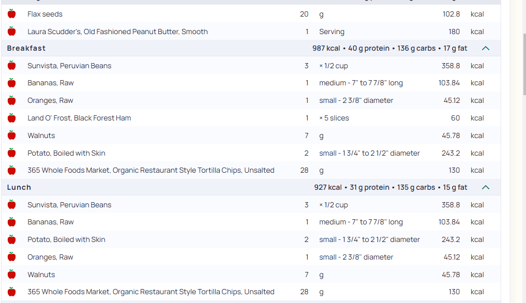The width and height of the screenshot is (526, 303).
Task: Click the Breakfast 987 kcal macro summary
Action: tap(389, 48)
